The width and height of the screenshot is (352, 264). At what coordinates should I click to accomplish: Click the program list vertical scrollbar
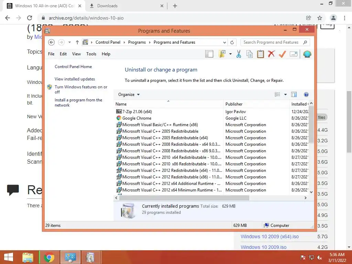[x=311, y=124]
